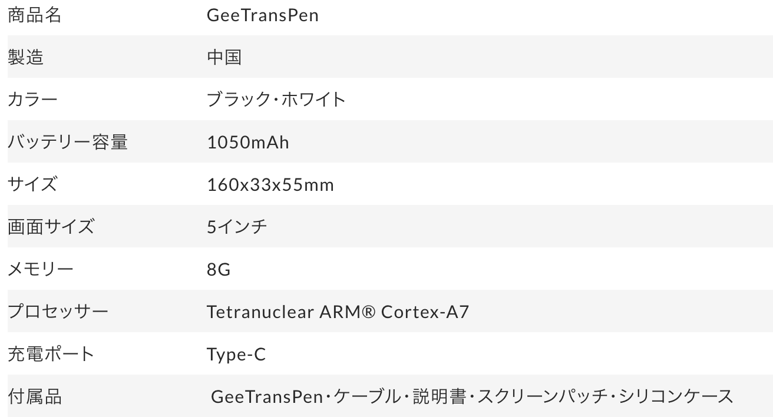Click the accessories list starting with GeeTransPen･ケーブル
This screenshot has height=417, width=773.
click(x=472, y=396)
